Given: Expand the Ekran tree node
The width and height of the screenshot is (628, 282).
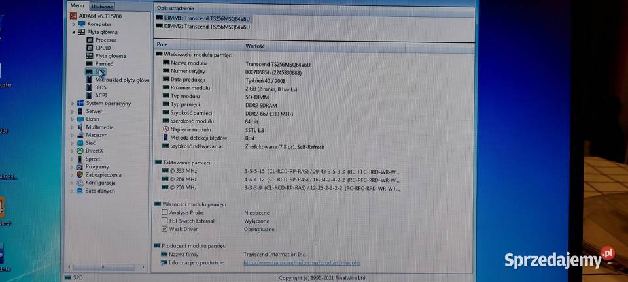Looking at the screenshot, I should click(x=73, y=120).
